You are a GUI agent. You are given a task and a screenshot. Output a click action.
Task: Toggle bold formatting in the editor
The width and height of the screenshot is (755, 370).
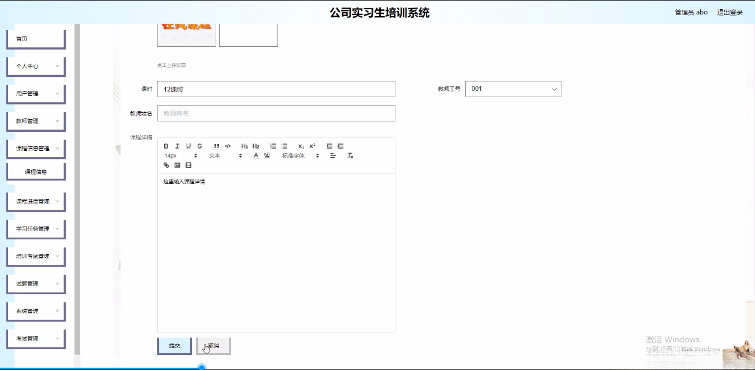click(x=166, y=146)
